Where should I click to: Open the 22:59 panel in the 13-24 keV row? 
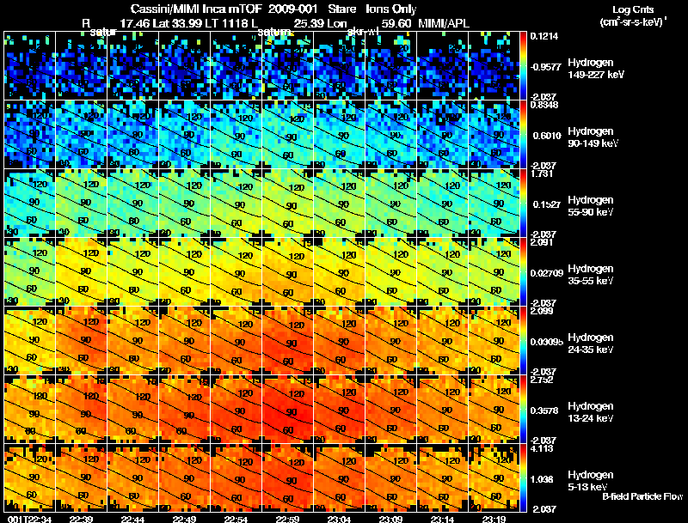[288, 409]
